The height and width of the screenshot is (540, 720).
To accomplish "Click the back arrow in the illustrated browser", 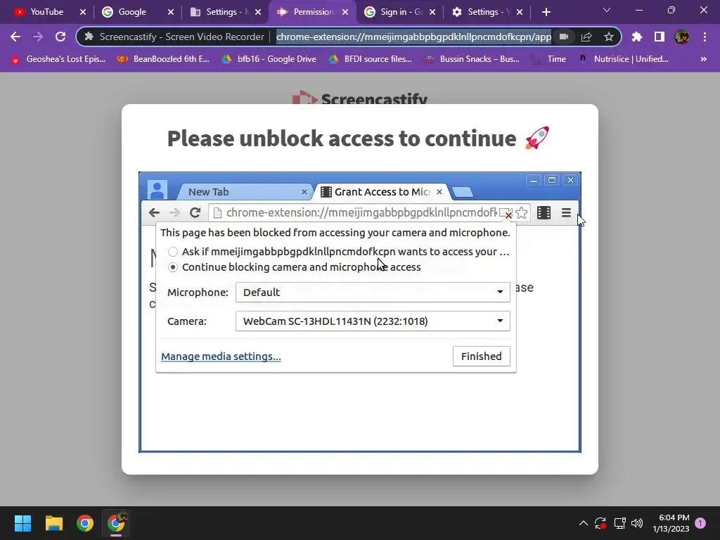I will pos(154,212).
